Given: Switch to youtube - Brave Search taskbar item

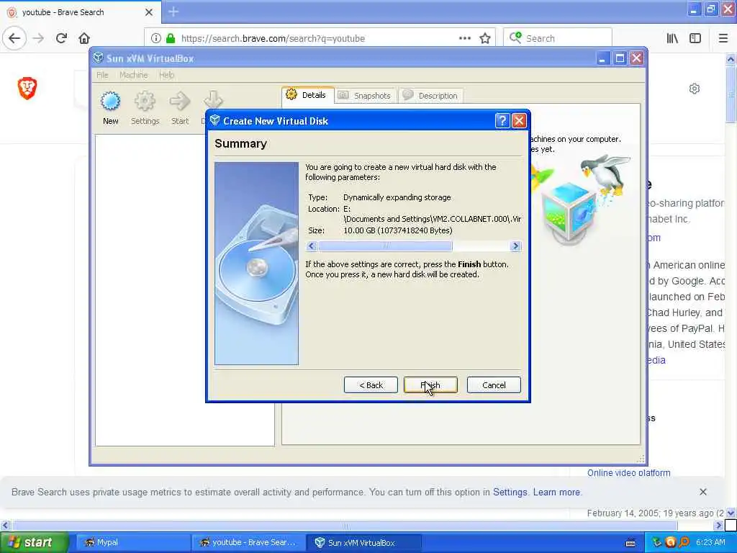Looking at the screenshot, I should click(248, 542).
